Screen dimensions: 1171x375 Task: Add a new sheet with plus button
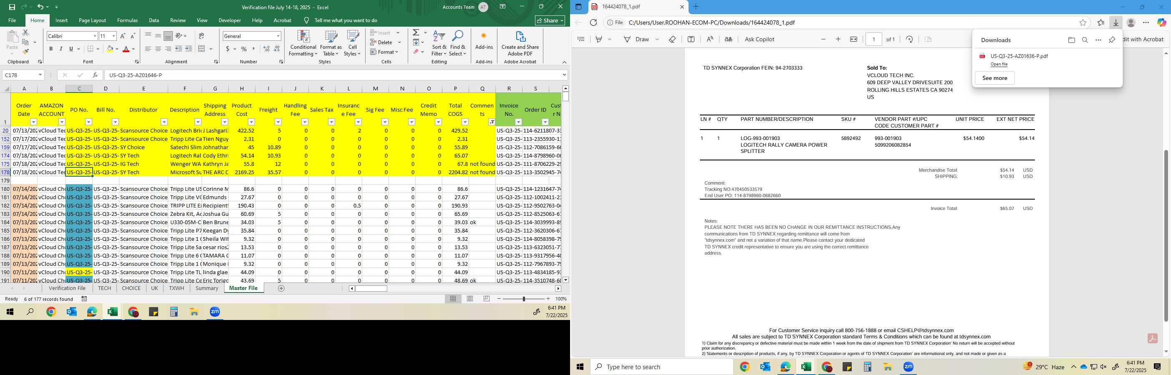(x=281, y=288)
